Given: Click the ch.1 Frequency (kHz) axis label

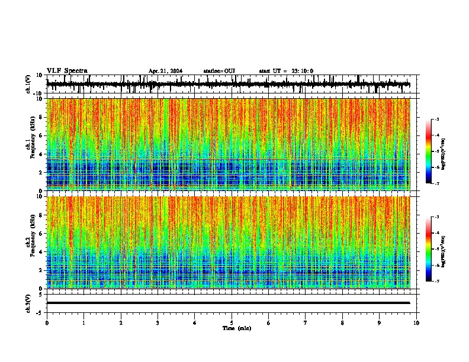Looking at the screenshot, I should pyautogui.click(x=33, y=137).
